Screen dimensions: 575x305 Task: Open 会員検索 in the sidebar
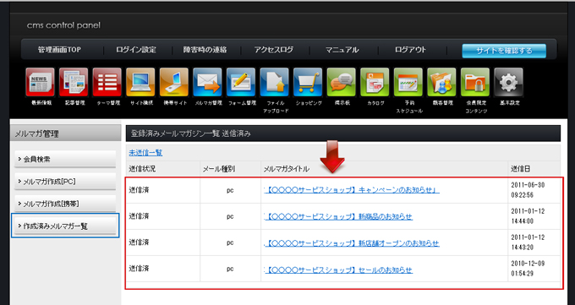[x=65, y=159]
